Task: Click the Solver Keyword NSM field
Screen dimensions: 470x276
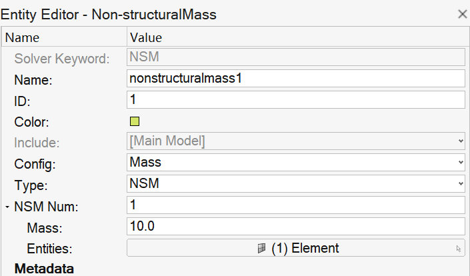Action: pyautogui.click(x=296, y=57)
